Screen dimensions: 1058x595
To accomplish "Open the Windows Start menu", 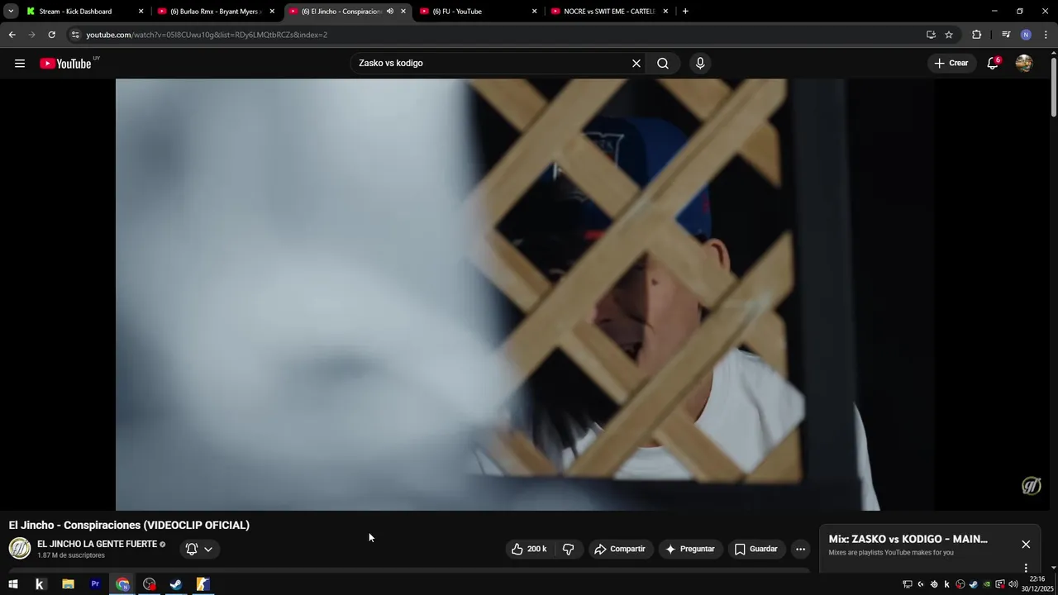I will pos(13,584).
